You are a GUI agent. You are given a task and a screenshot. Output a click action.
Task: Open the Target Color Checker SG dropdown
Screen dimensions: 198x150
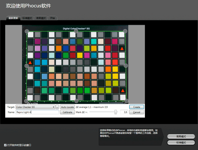pos(35,107)
